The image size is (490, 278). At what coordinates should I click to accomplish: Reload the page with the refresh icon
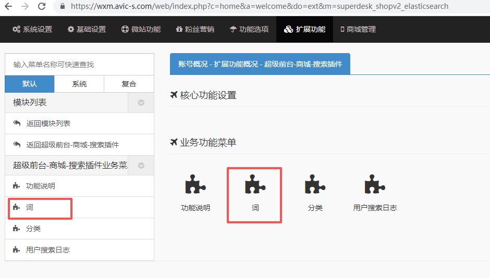(43, 7)
